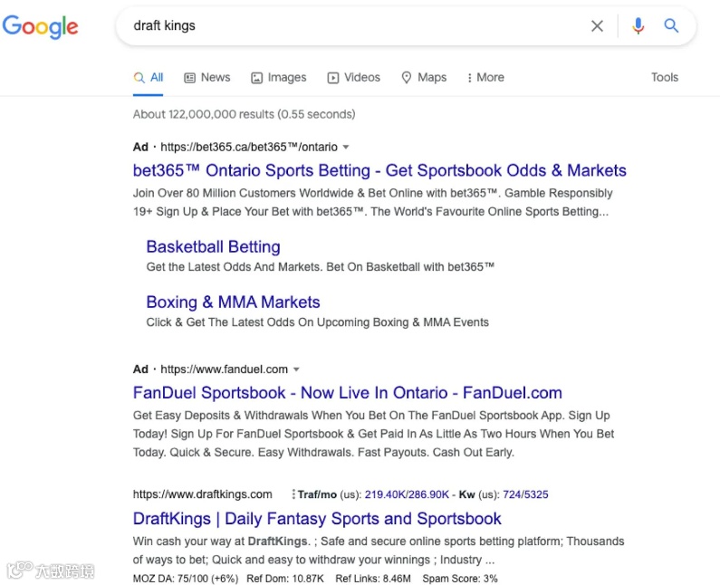The image size is (720, 585).
Task: Open the Boxing & MMA Markets sitelink
Action: (x=234, y=302)
